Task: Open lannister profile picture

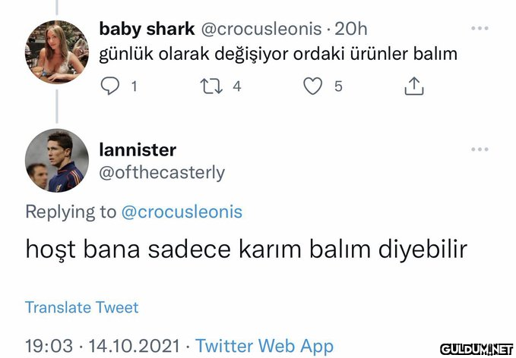Action: pyautogui.click(x=57, y=160)
